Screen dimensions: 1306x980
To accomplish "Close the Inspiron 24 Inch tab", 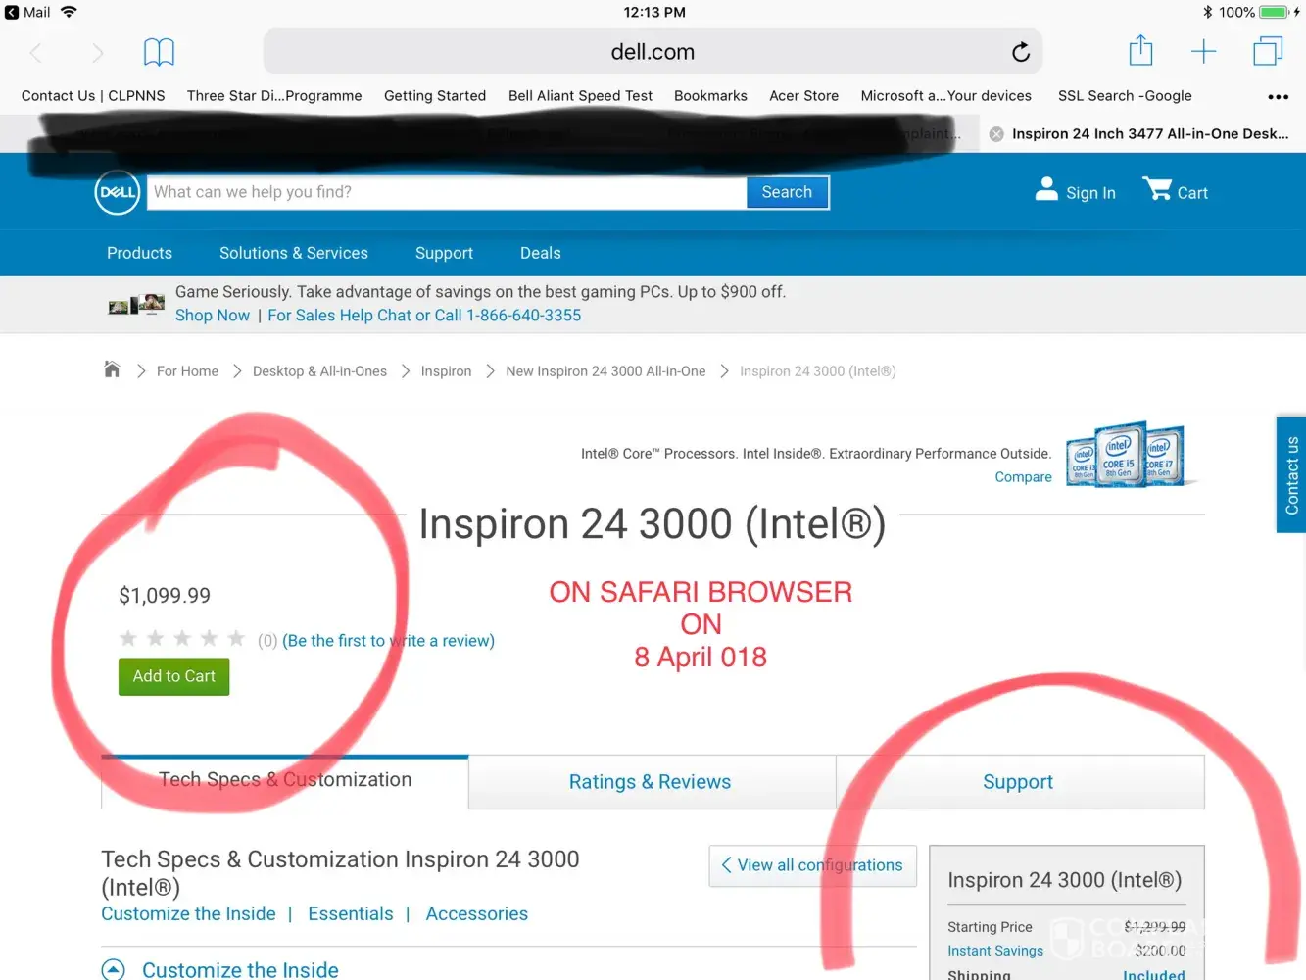I will tap(996, 134).
